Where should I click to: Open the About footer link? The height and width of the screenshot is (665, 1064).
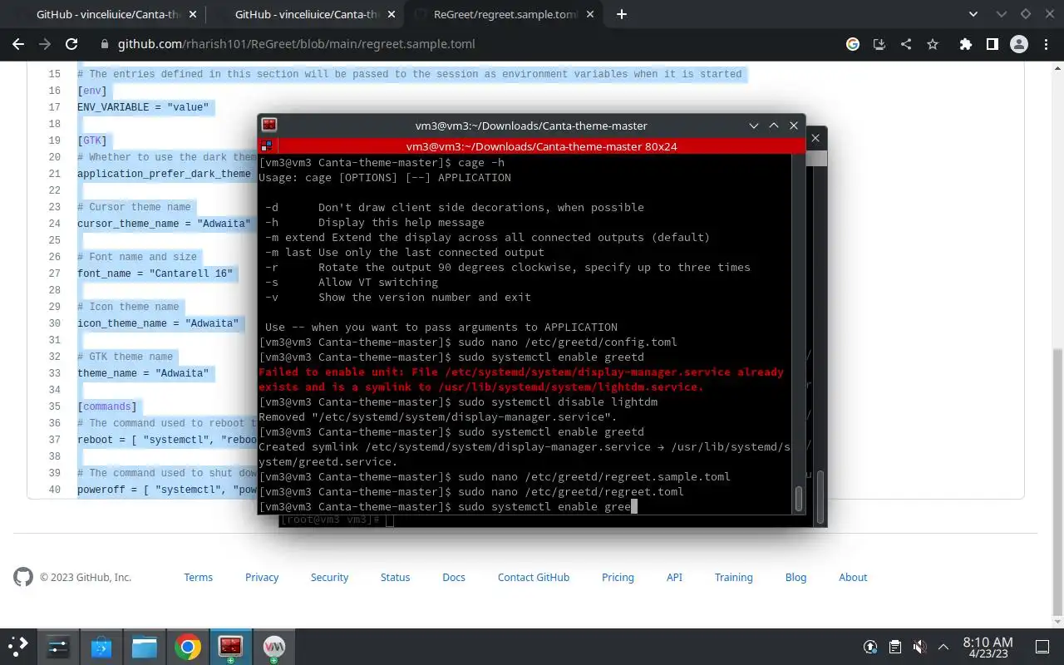(x=853, y=577)
